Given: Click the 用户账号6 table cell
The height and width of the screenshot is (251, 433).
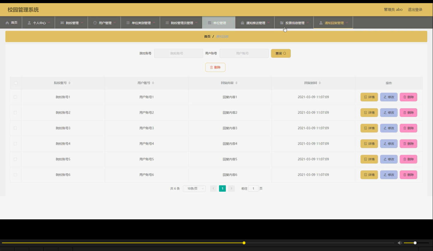Looking at the screenshot, I should point(147,175).
